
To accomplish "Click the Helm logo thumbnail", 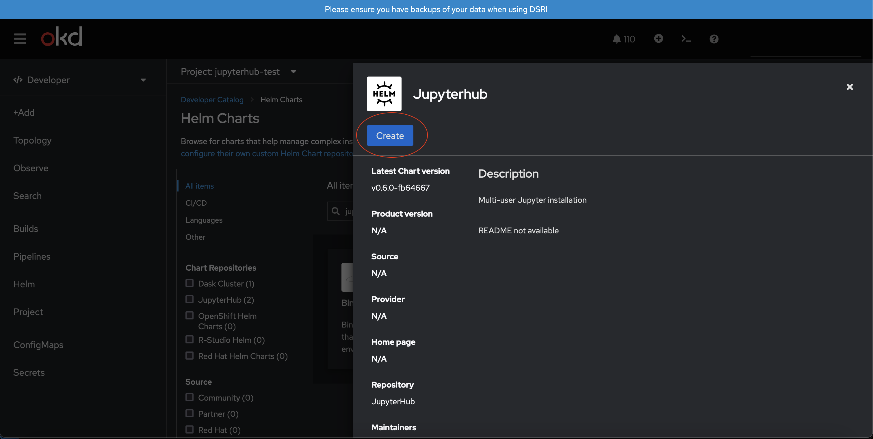I will pos(384,94).
